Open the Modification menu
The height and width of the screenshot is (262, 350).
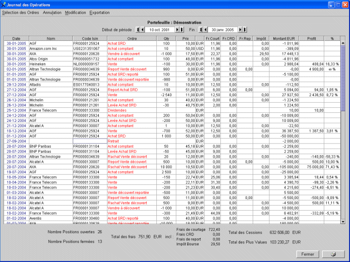(76, 12)
